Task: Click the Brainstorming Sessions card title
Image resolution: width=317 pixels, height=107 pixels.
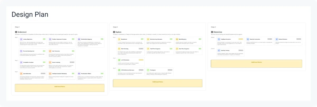Action: click(x=156, y=39)
